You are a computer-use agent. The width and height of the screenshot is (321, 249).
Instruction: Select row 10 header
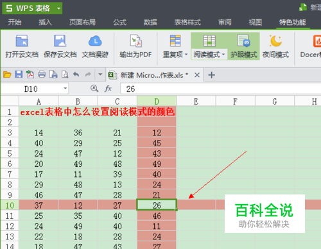click(10, 205)
